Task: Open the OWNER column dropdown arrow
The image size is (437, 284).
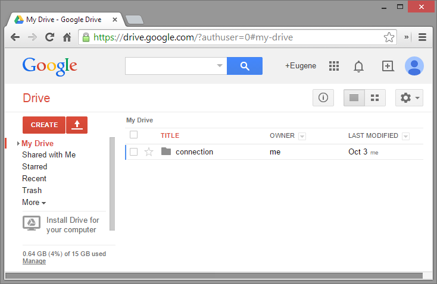Action: pos(302,136)
